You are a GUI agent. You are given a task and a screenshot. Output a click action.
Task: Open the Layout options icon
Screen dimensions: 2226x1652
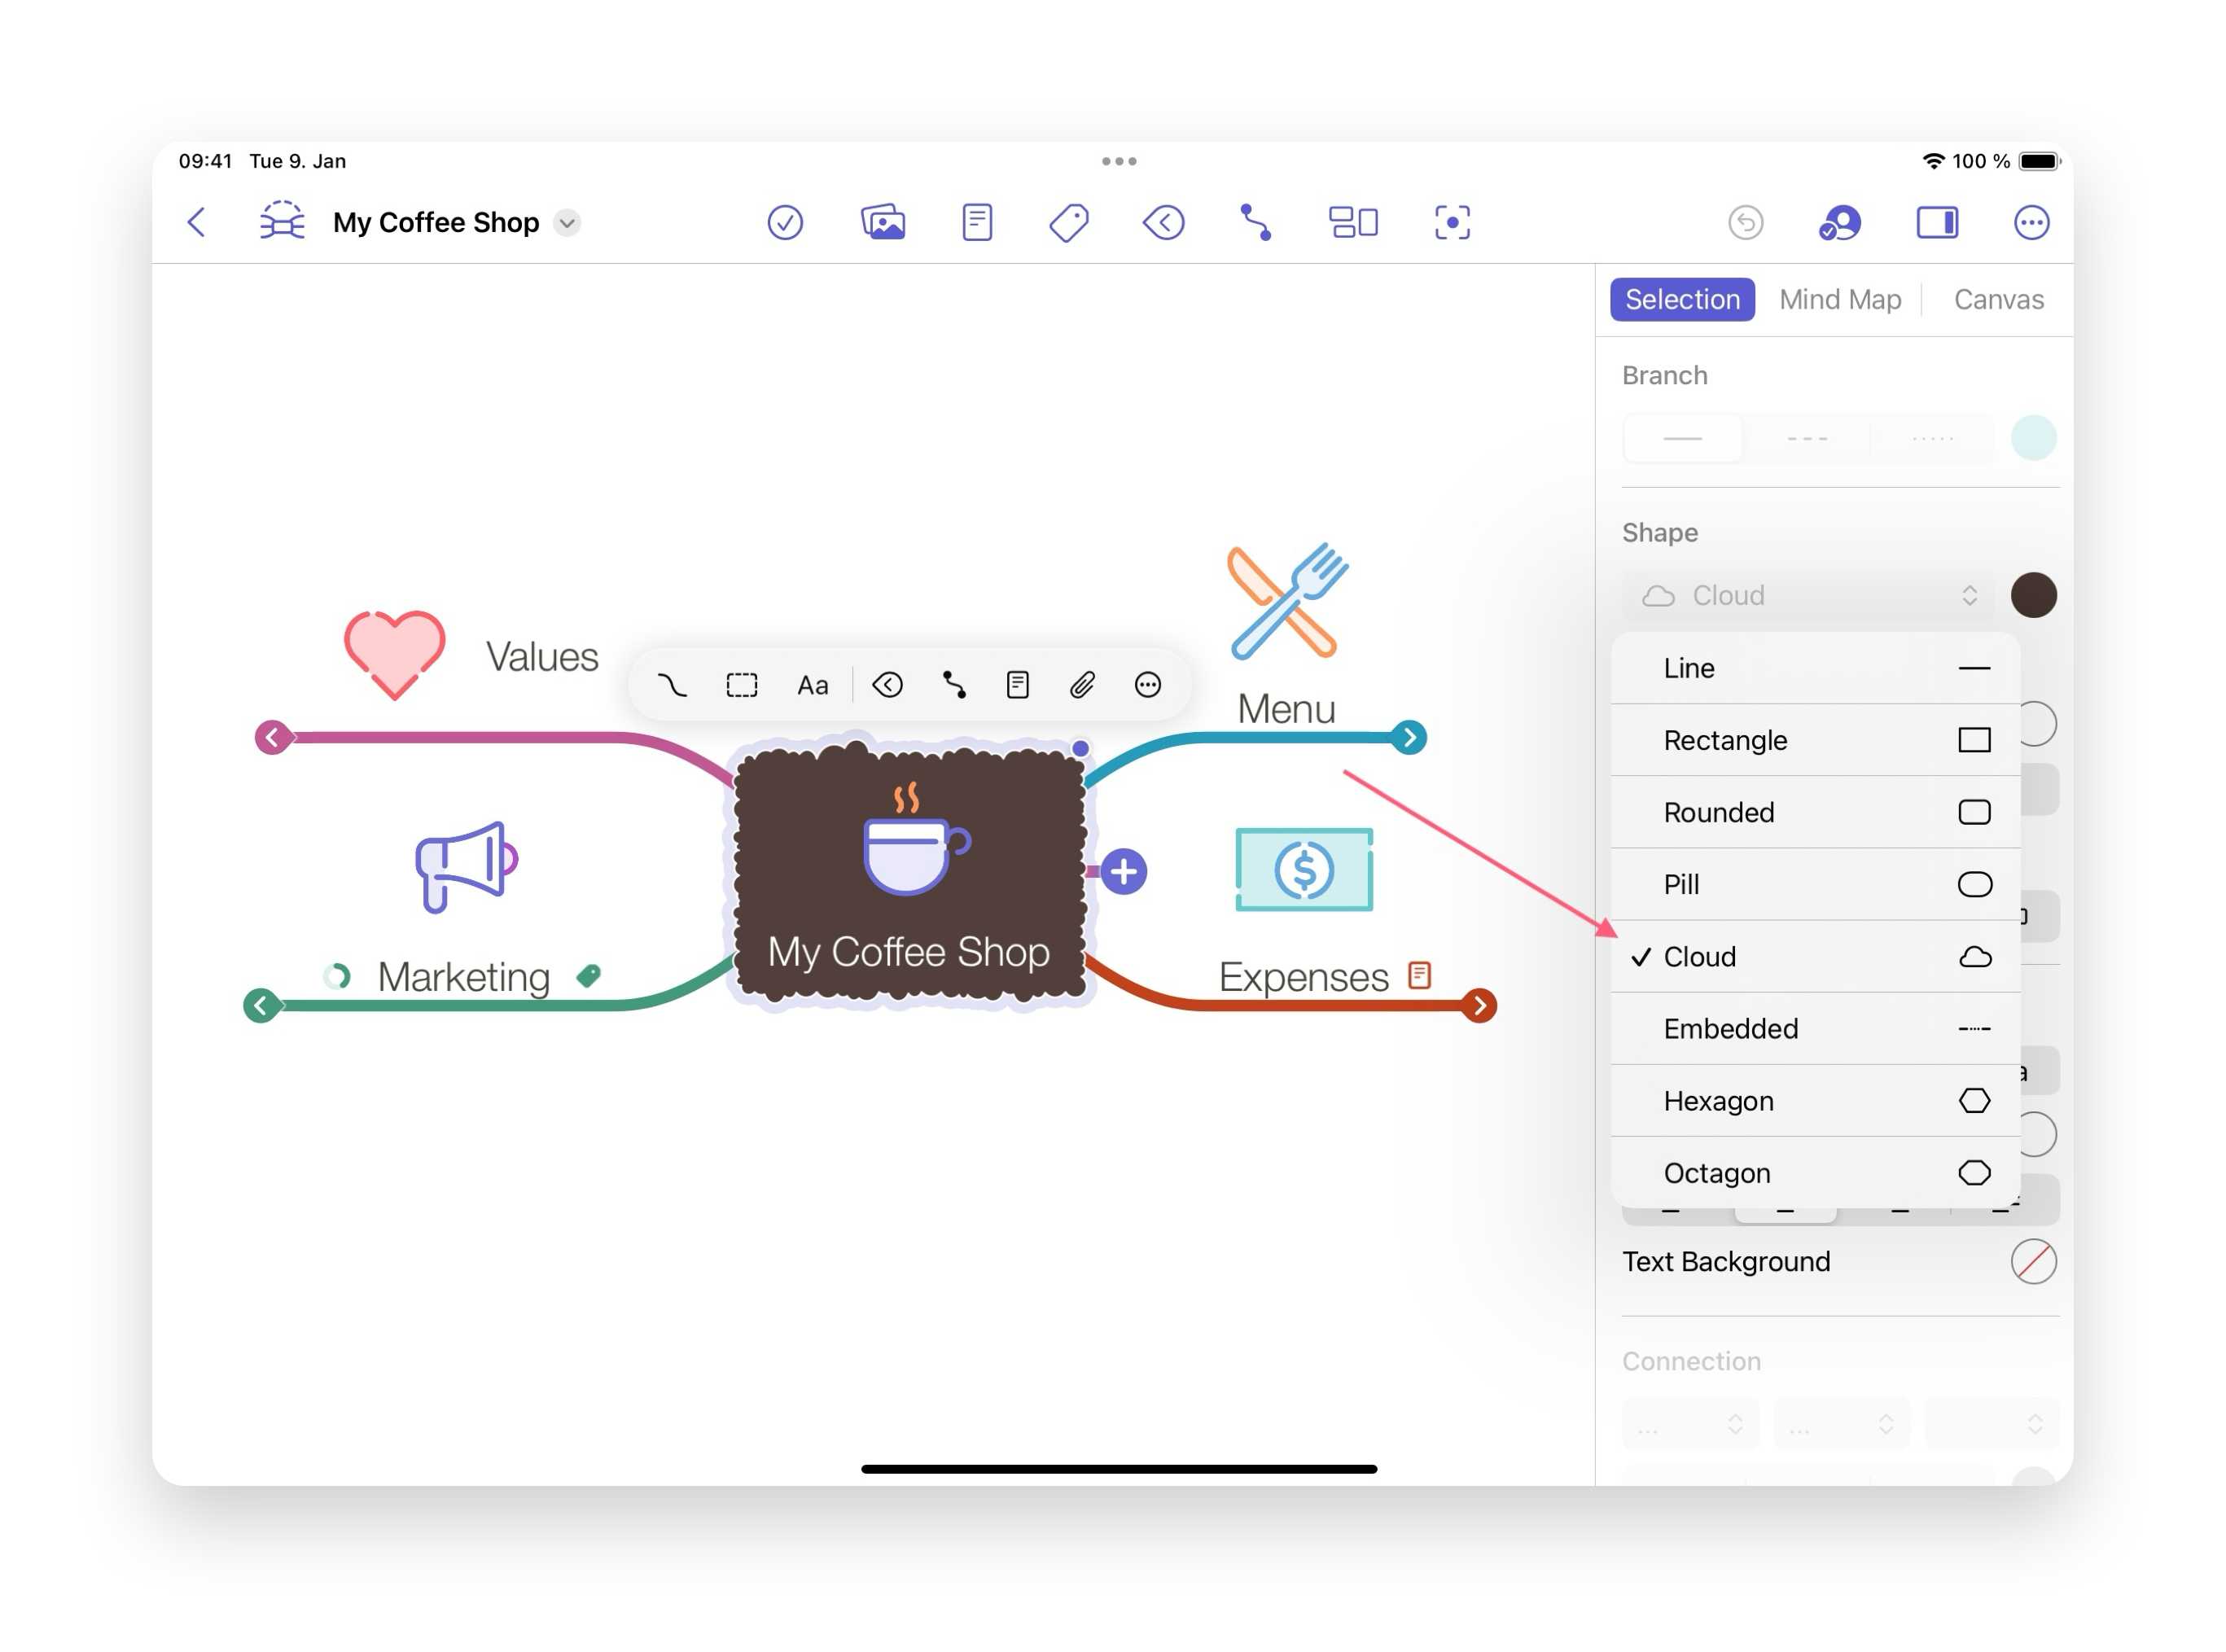(1353, 222)
